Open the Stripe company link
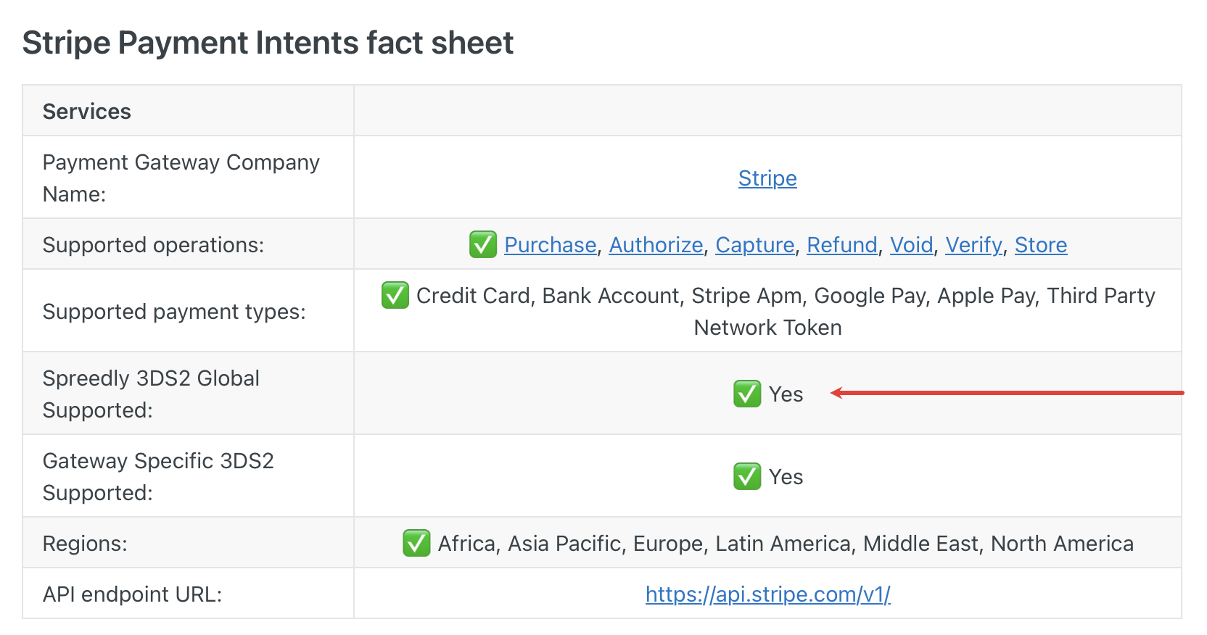 point(767,178)
